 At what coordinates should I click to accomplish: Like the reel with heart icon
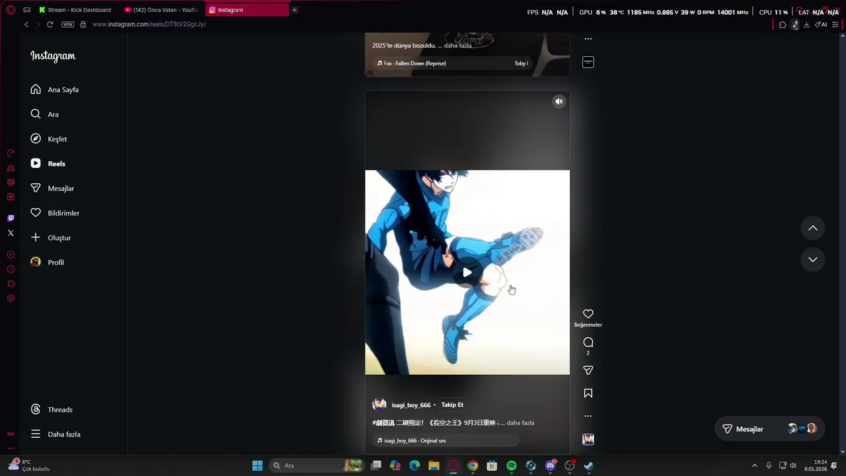[x=588, y=314]
